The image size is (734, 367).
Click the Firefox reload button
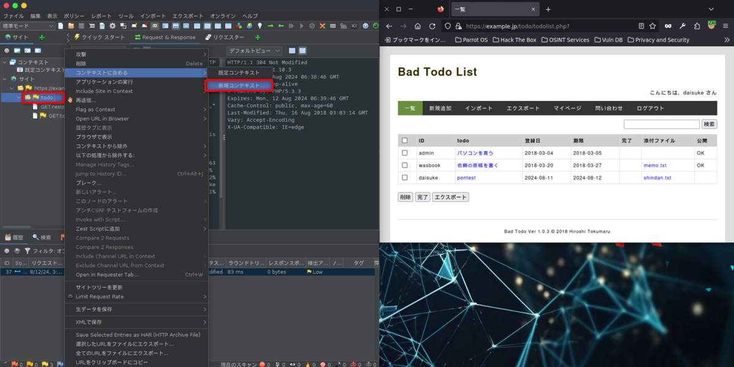coord(432,26)
